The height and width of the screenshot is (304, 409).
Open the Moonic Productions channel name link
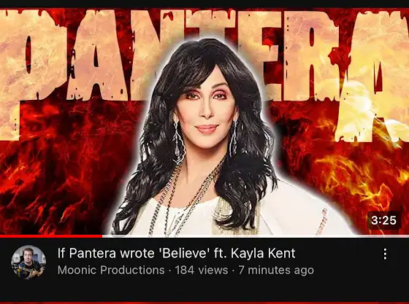click(111, 270)
